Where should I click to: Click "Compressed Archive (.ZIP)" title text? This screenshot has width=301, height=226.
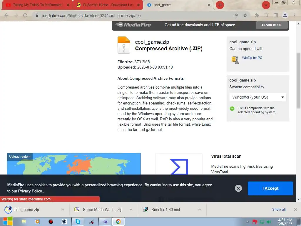click(169, 49)
